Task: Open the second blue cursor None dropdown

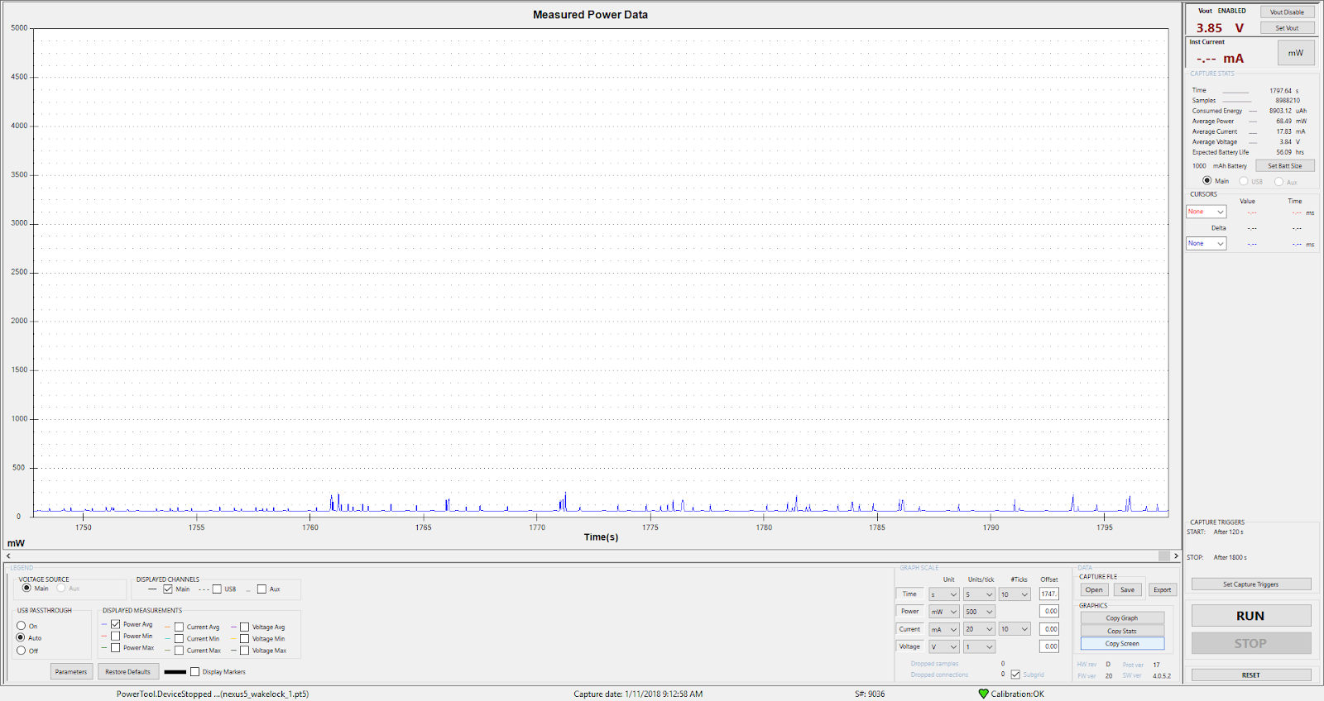Action: point(1206,243)
